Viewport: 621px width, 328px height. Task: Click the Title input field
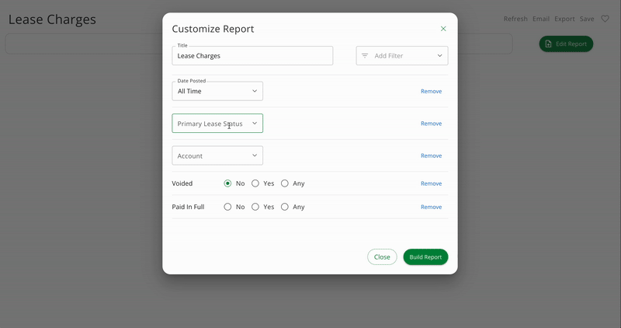pyautogui.click(x=252, y=55)
